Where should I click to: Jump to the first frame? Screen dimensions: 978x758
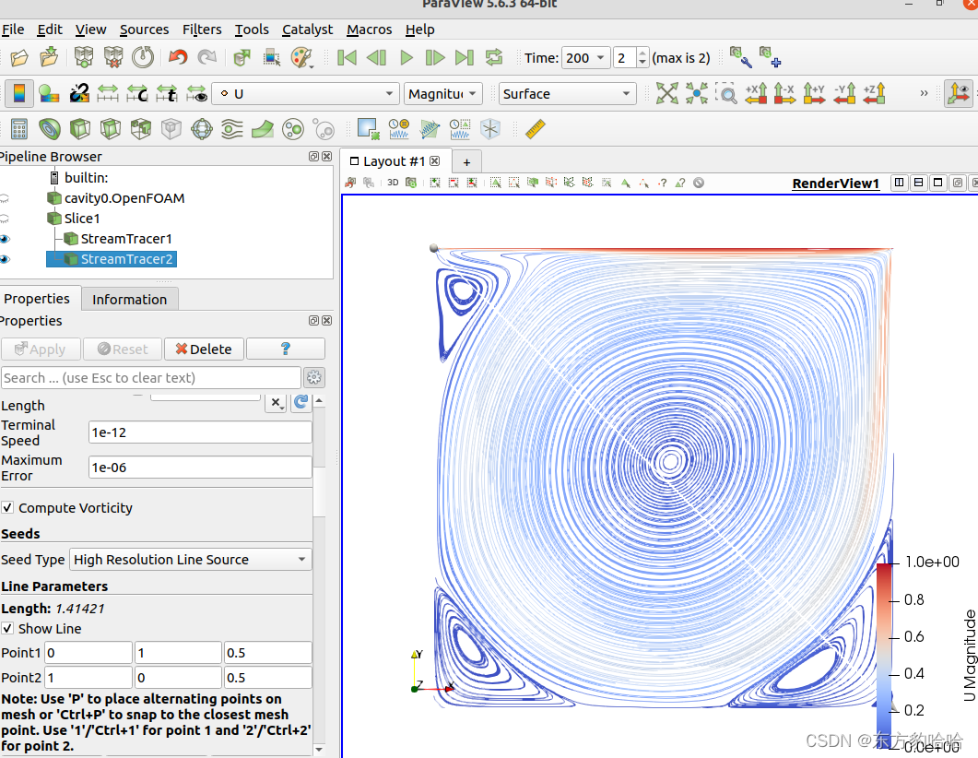pos(347,58)
